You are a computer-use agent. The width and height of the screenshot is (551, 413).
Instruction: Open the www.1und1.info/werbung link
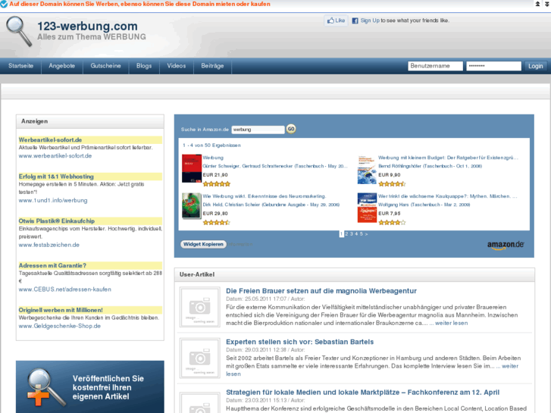53,200
